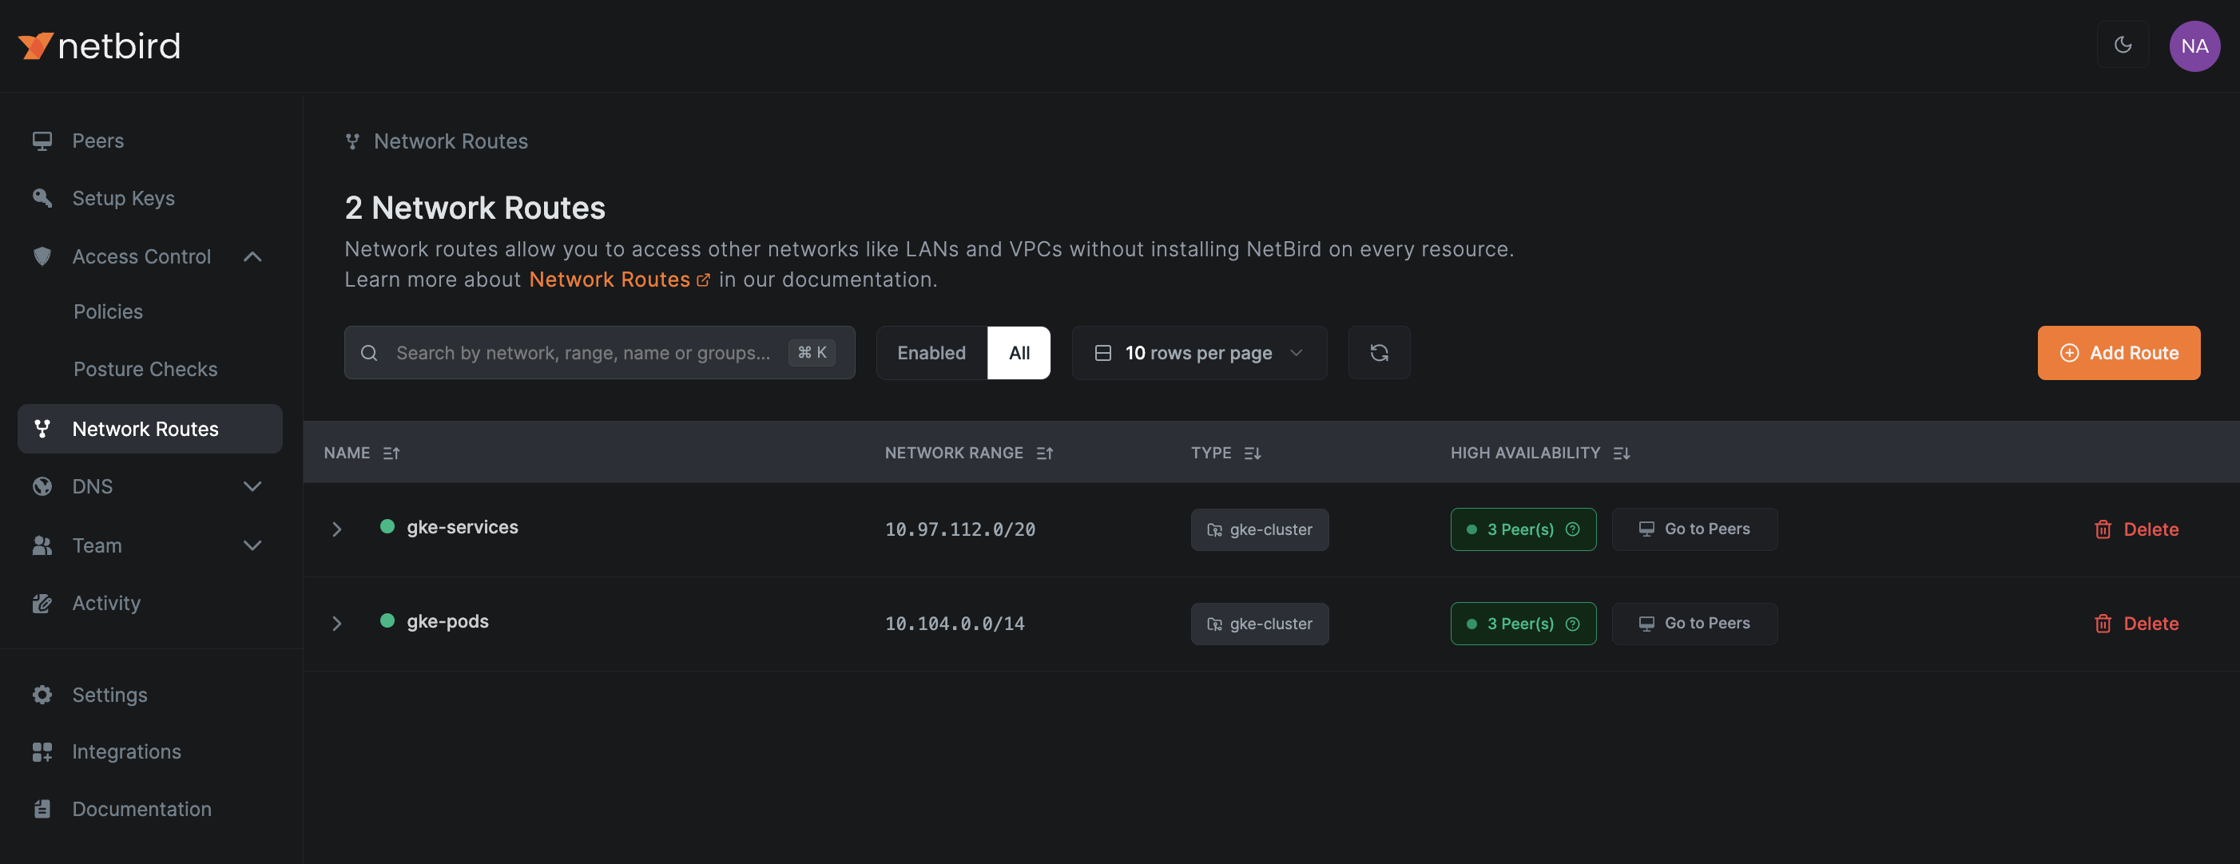The height and width of the screenshot is (864, 2240).
Task: Sort routes by Network Range column
Action: pos(1045,452)
